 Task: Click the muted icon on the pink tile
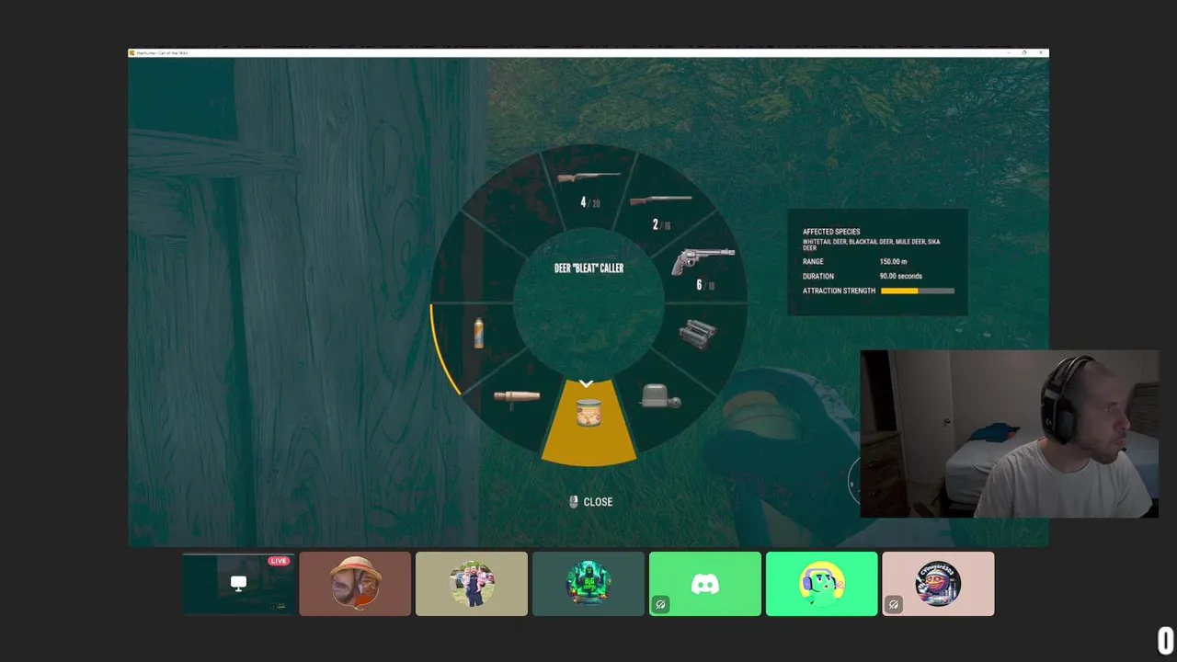tap(894, 604)
